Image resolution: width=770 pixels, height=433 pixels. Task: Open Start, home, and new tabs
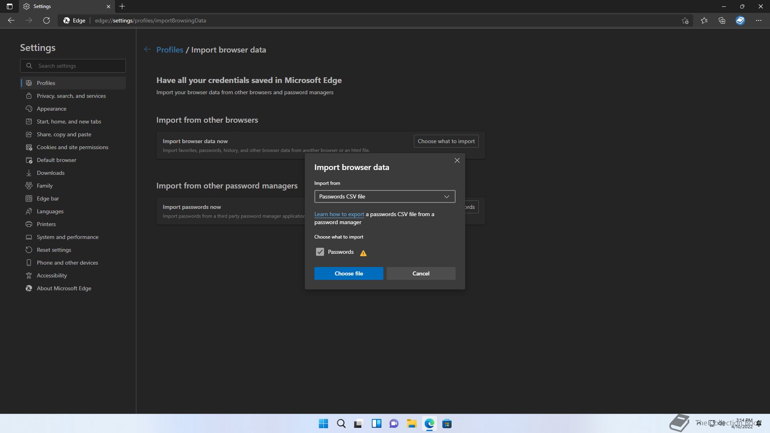[73, 121]
